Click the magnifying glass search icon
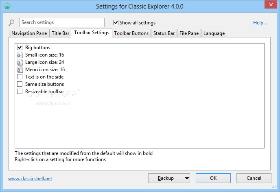The height and width of the screenshot is (192, 280). [x=11, y=22]
